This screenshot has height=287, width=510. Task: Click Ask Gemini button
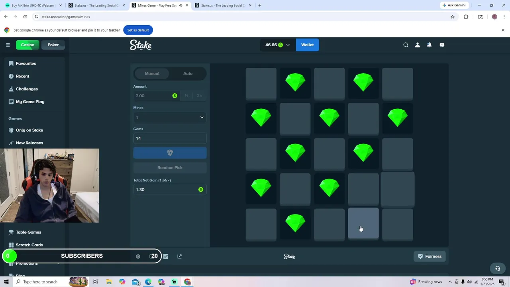454,5
